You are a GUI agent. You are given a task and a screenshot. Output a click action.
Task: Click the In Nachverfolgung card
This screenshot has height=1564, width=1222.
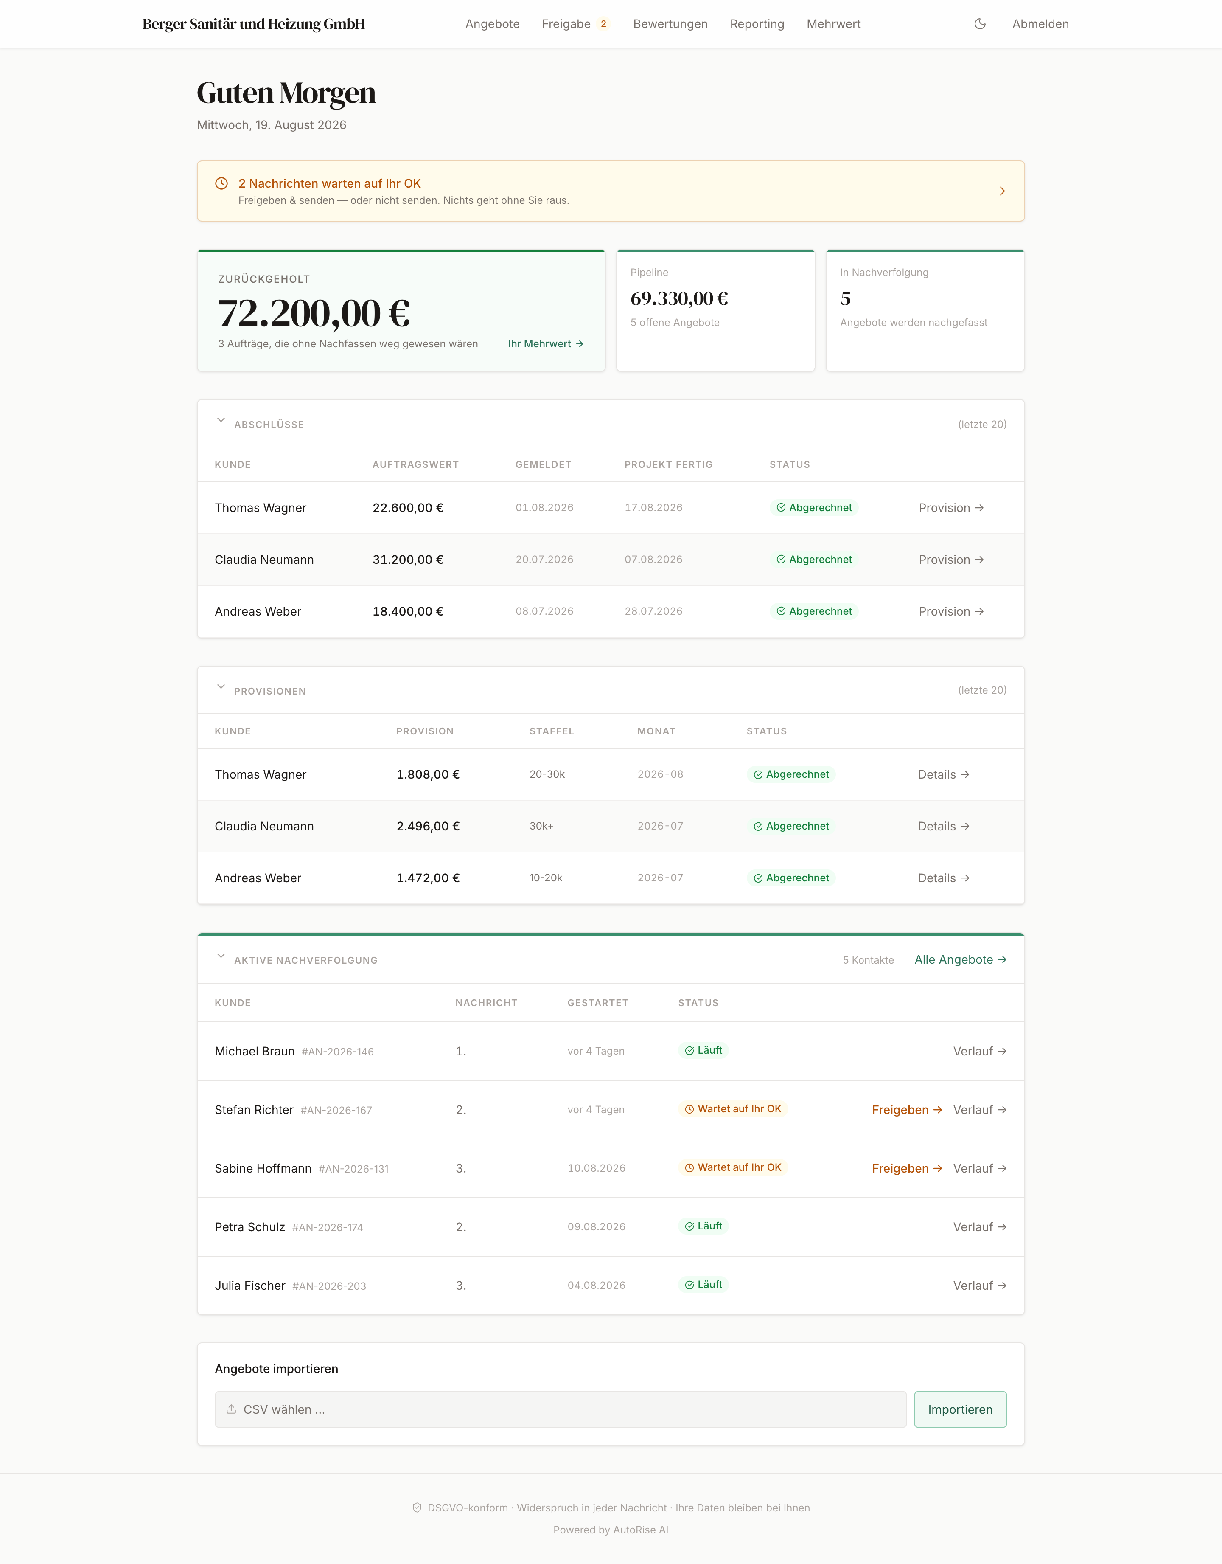[x=925, y=311]
